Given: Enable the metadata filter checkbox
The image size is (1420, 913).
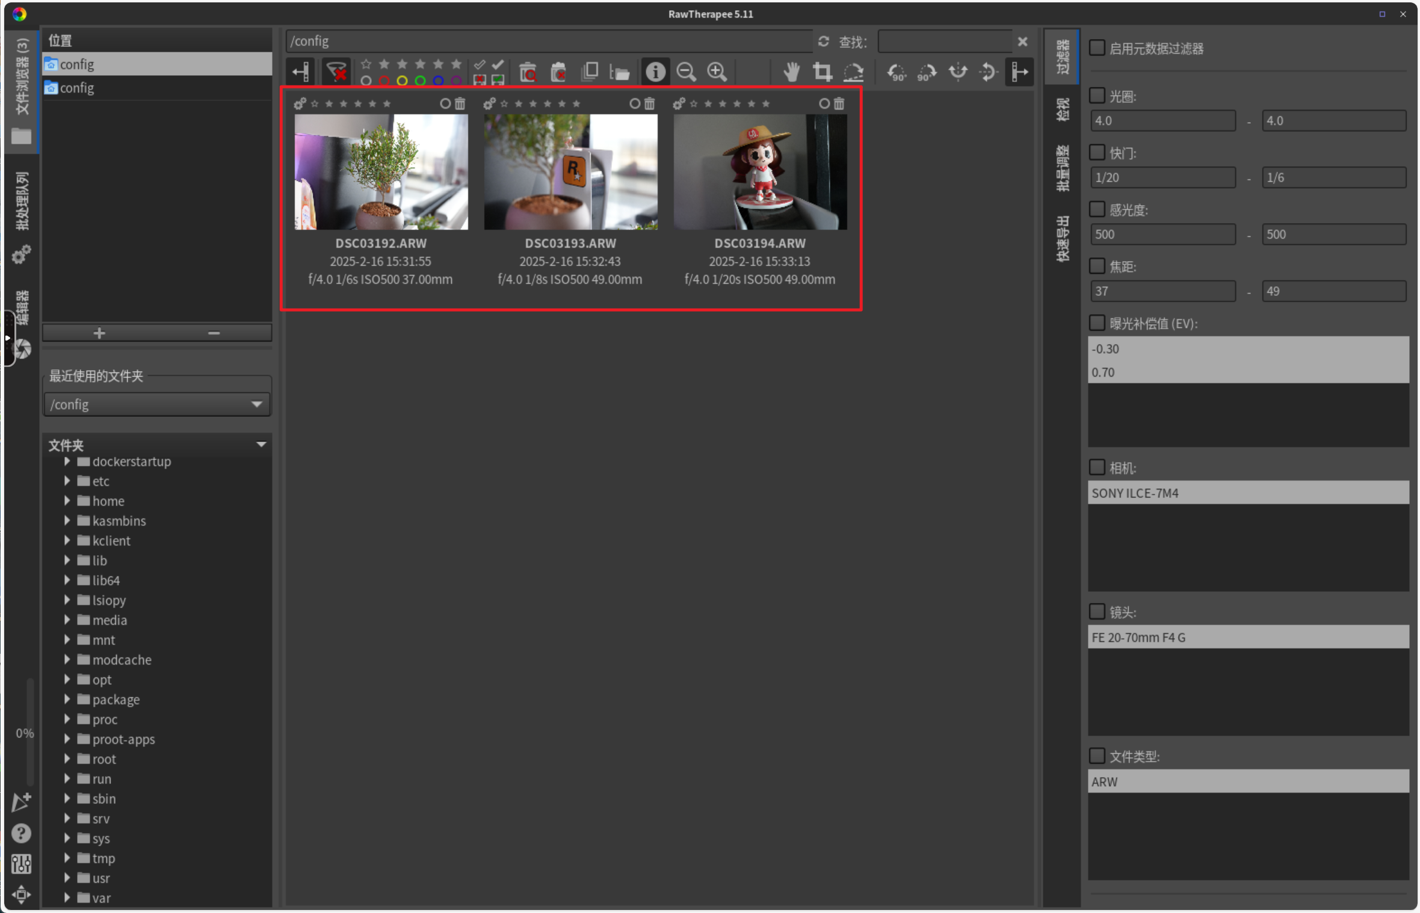Looking at the screenshot, I should pyautogui.click(x=1097, y=48).
